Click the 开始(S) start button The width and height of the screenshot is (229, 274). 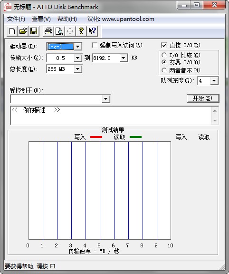click(x=203, y=98)
